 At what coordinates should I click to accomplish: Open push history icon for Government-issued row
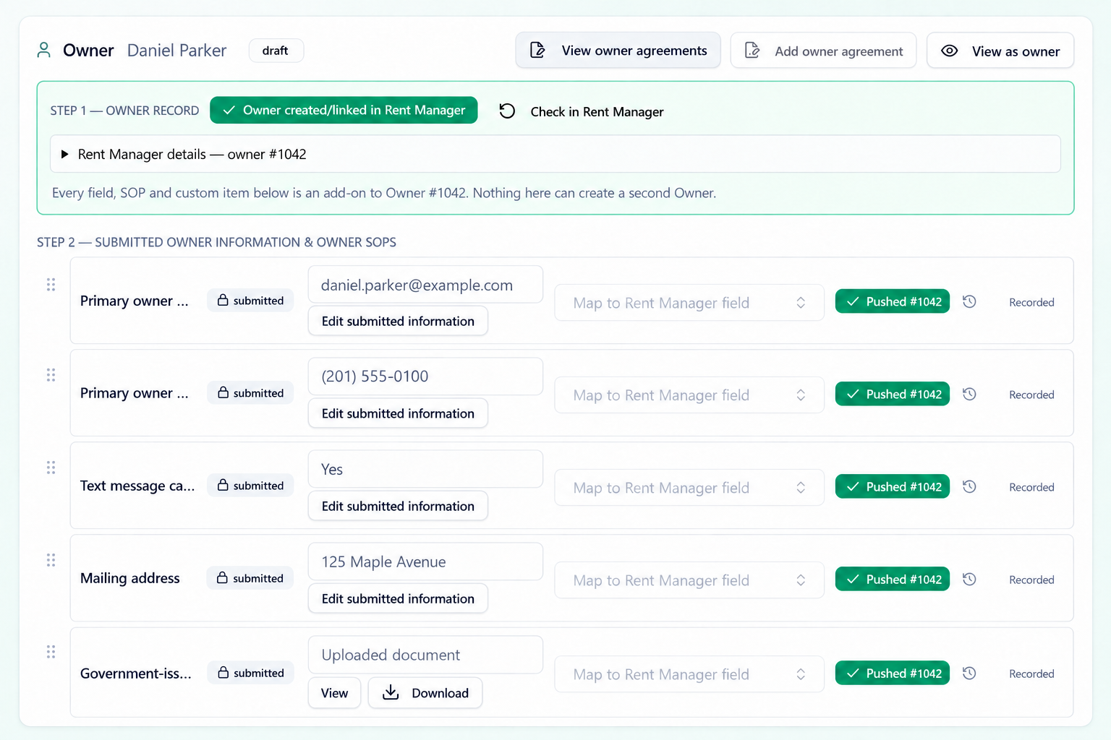coord(970,674)
